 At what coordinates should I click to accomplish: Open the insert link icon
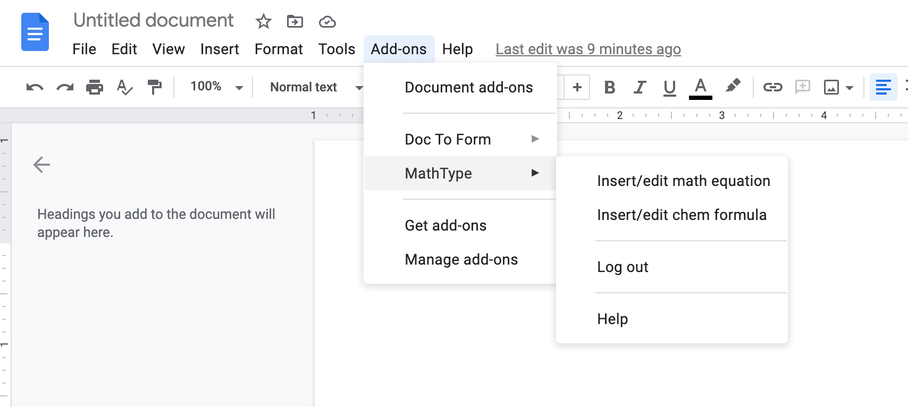click(772, 87)
